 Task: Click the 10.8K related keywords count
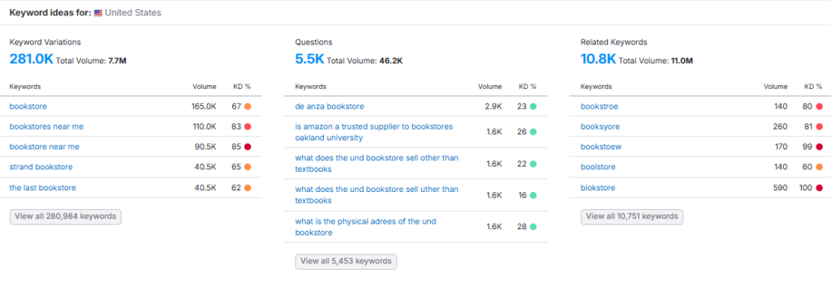coord(598,59)
